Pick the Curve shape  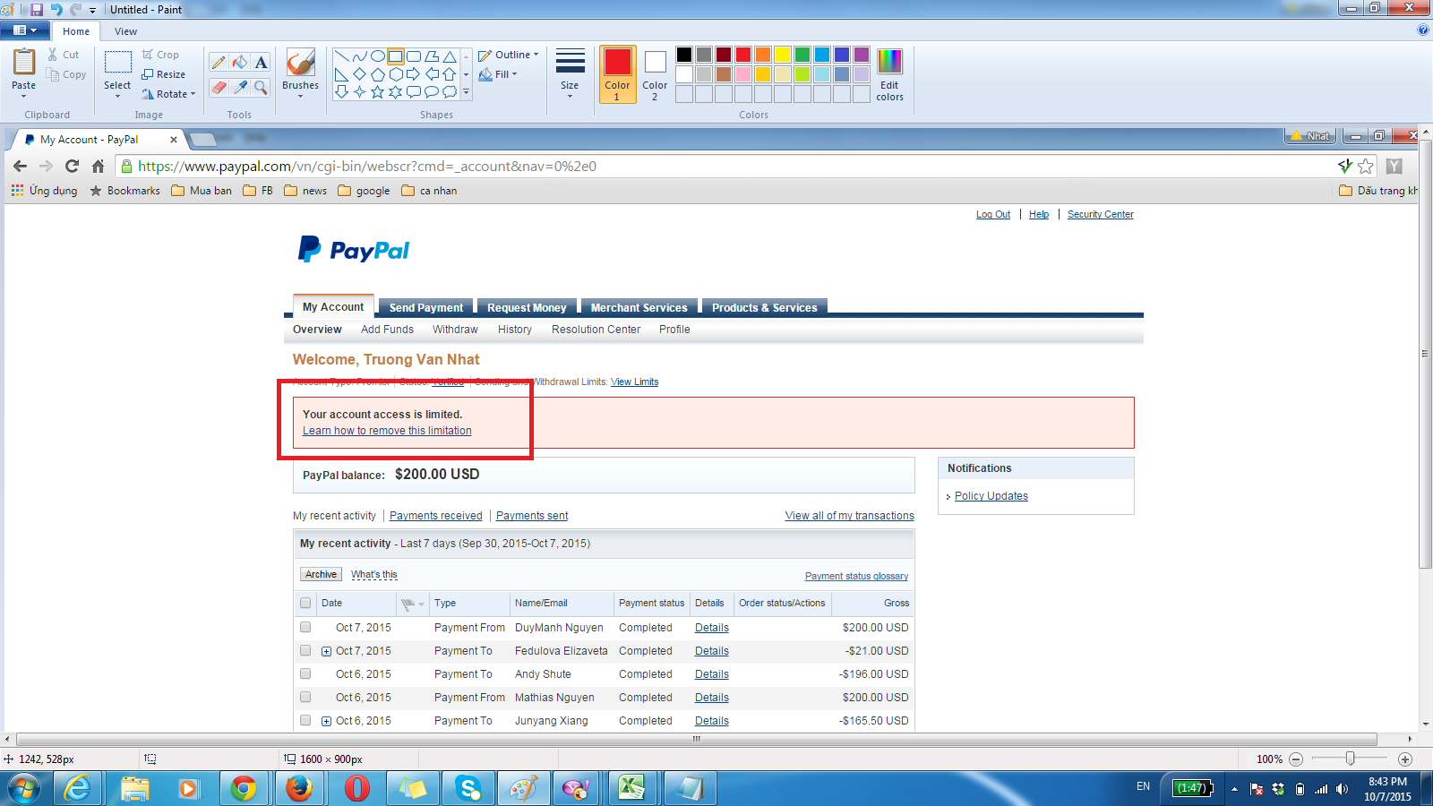(359, 56)
